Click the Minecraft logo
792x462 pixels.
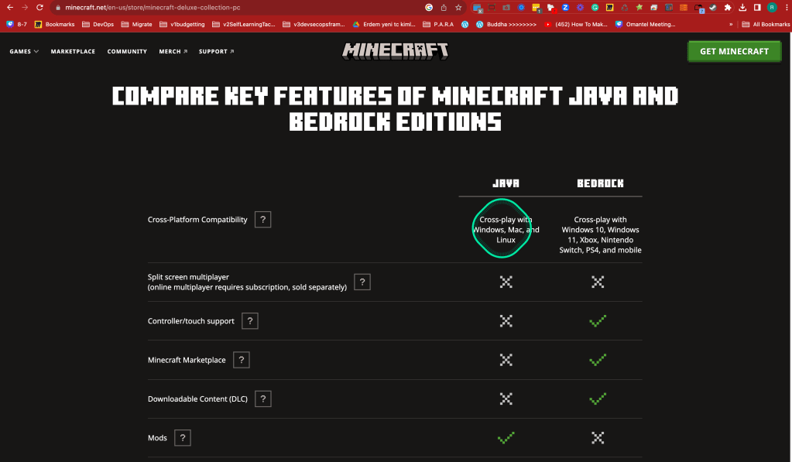coord(396,51)
